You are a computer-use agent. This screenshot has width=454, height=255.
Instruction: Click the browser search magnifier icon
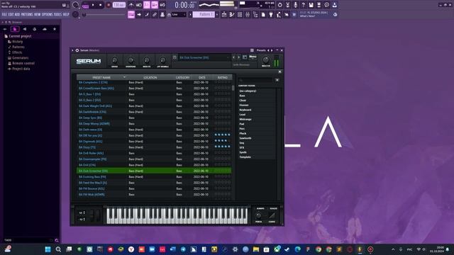(x=57, y=240)
